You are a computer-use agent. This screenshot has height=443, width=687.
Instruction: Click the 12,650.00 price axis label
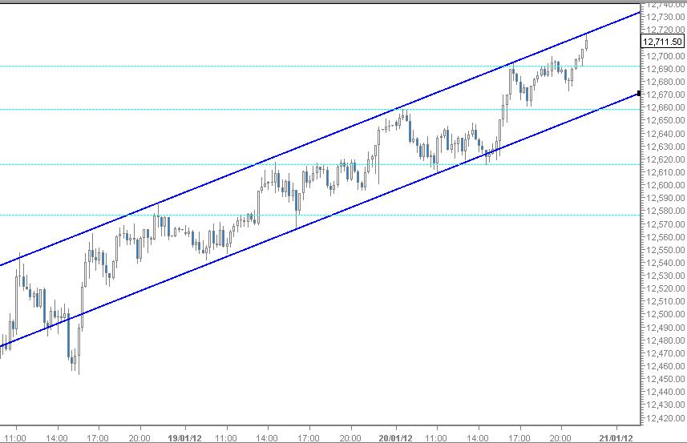coord(665,120)
